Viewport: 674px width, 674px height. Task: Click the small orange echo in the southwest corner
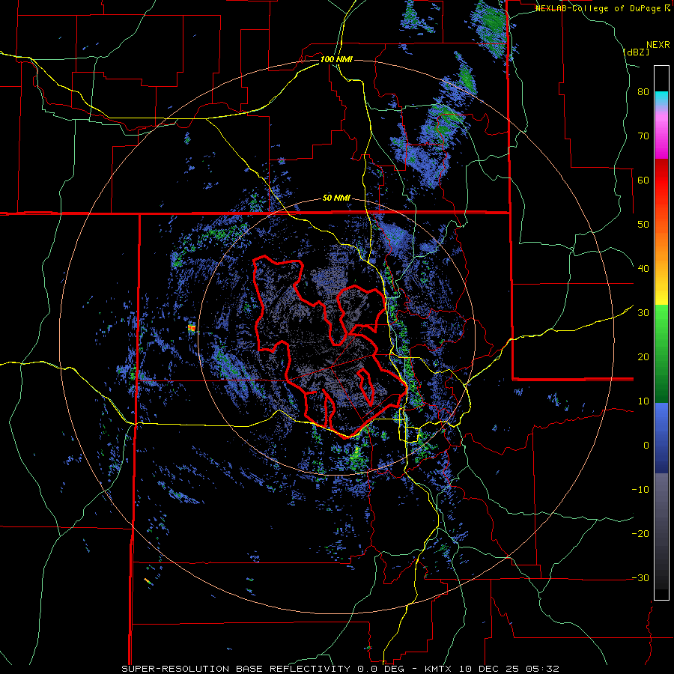[148, 581]
